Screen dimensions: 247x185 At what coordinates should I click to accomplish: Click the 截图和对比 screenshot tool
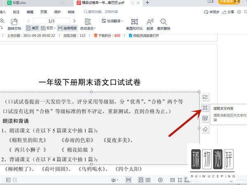pyautogui.click(x=134, y=22)
